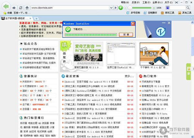Click the 更多 link in 最近更新
The width and height of the screenshot is (194, 138).
(129, 76)
